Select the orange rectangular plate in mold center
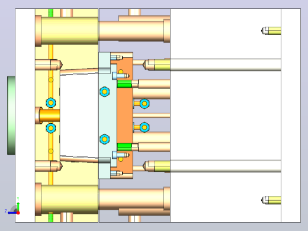308x231 pixels. click(125, 115)
